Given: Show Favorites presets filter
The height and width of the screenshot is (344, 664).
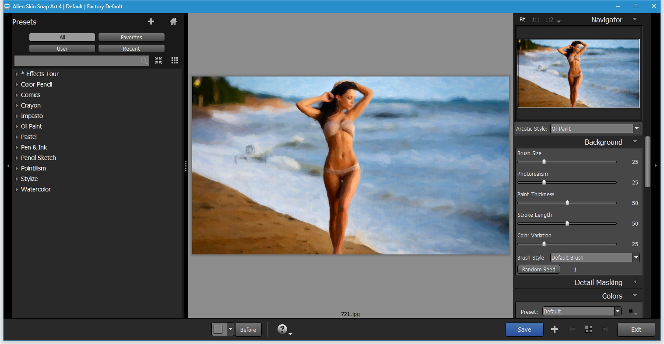Looking at the screenshot, I should click(131, 37).
